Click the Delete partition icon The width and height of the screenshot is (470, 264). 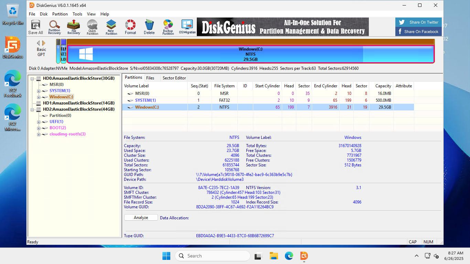[149, 27]
